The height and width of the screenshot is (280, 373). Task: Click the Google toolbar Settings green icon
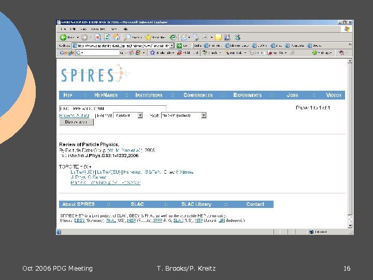click(314, 53)
